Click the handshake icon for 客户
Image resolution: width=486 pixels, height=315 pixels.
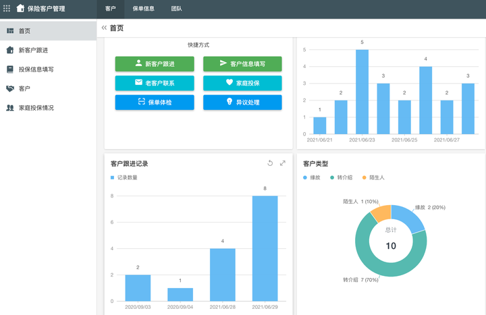(10, 88)
